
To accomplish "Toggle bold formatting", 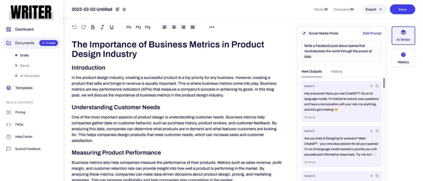I will (93, 27).
